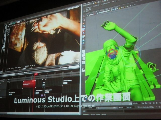Toggle Wireframe shading icon in viewport toolbar

pyautogui.click(x=112, y=10)
